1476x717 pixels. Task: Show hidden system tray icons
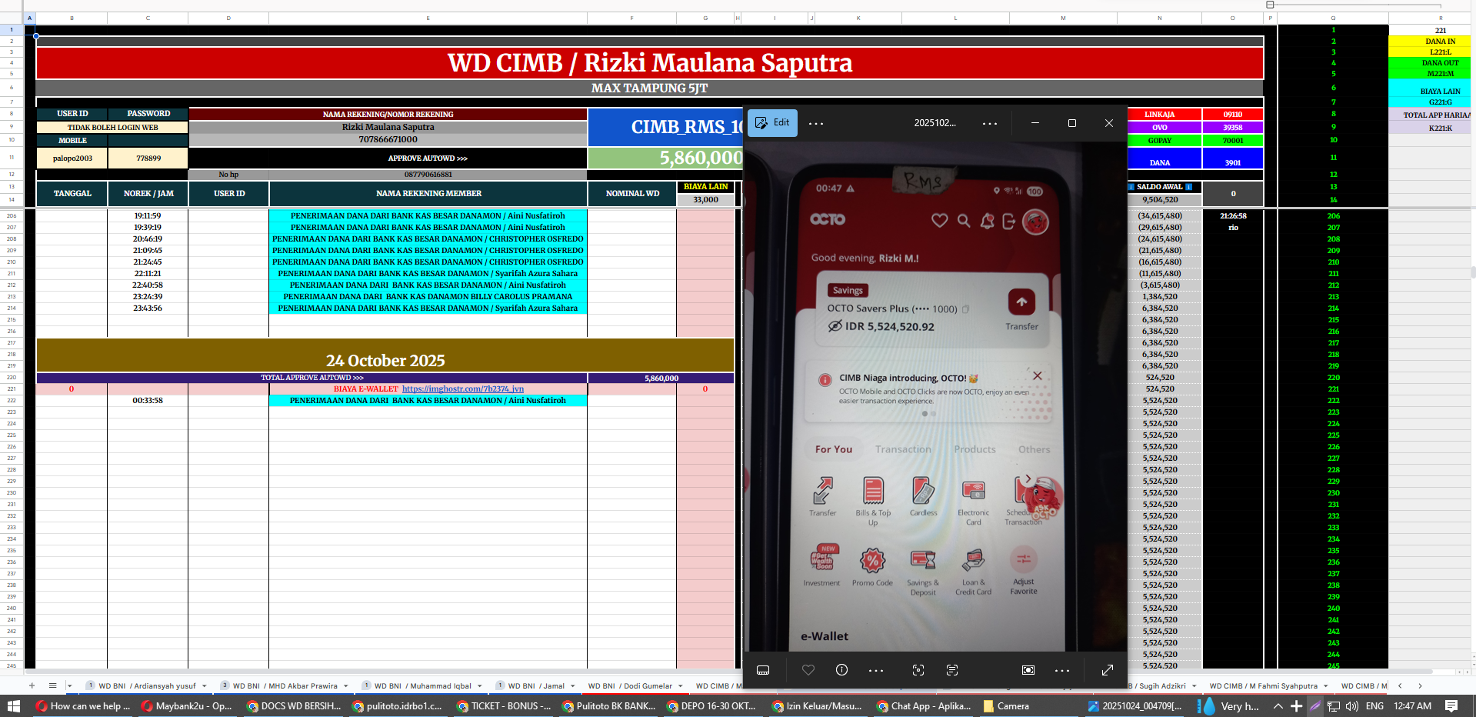coord(1278,705)
